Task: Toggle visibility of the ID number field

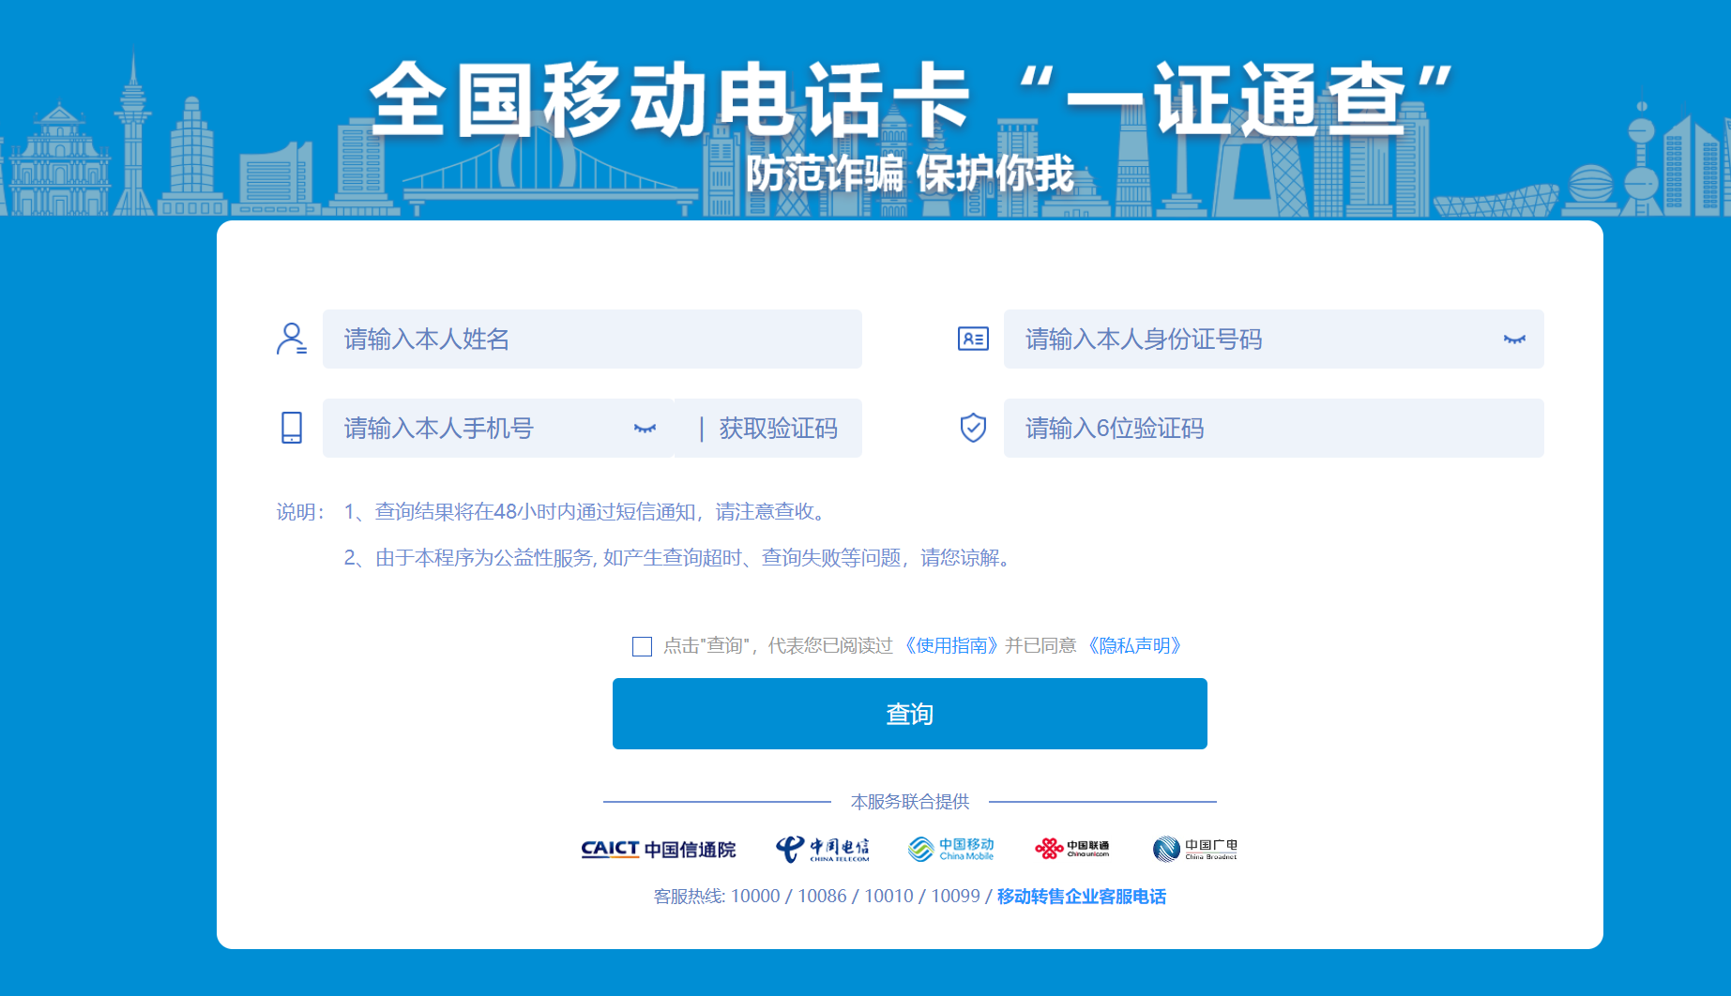Action: [x=1514, y=340]
